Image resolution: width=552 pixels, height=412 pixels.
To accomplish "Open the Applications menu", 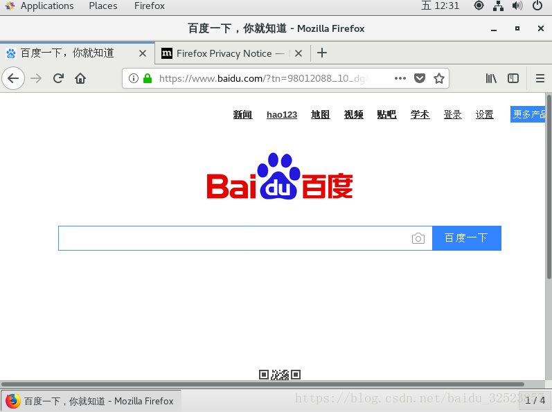I will click(47, 6).
